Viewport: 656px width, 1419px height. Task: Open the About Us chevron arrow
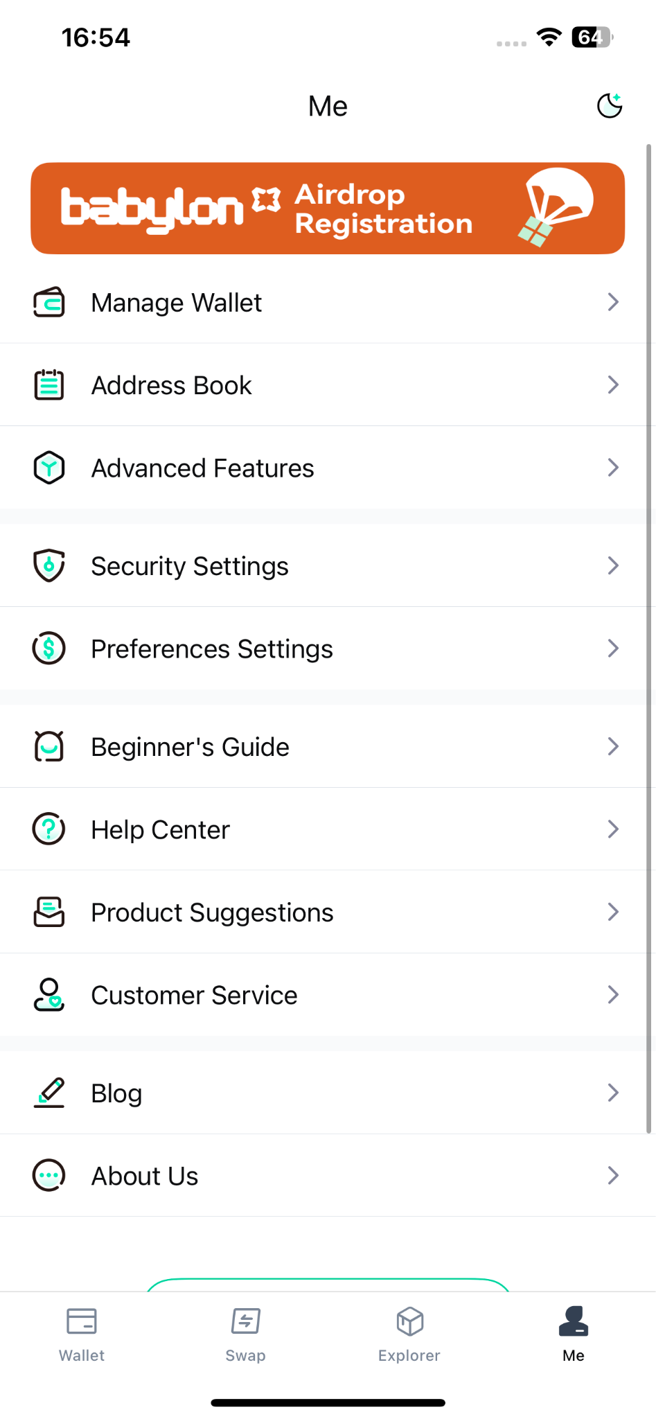point(613,1175)
